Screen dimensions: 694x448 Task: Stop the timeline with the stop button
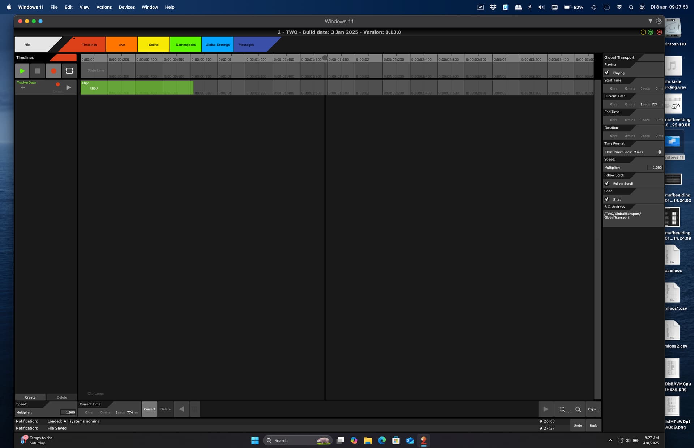click(38, 71)
